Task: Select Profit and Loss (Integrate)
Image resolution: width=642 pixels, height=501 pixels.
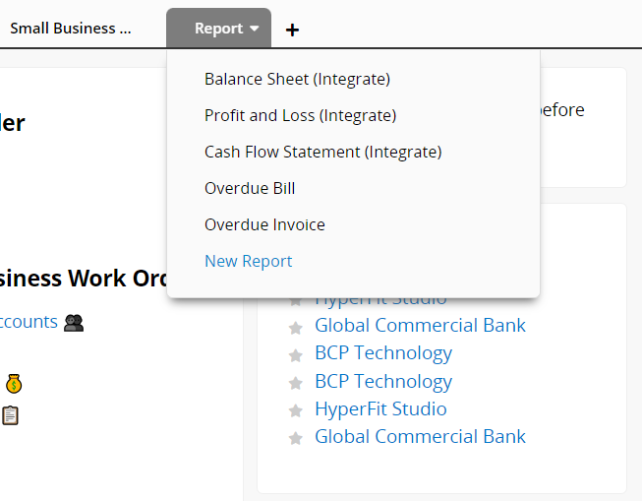Action: click(x=300, y=115)
